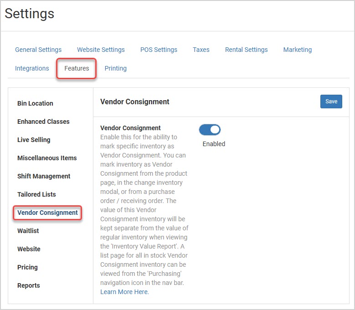Open Miscellaneous Items settings
This screenshot has height=310, width=355.
tap(47, 158)
